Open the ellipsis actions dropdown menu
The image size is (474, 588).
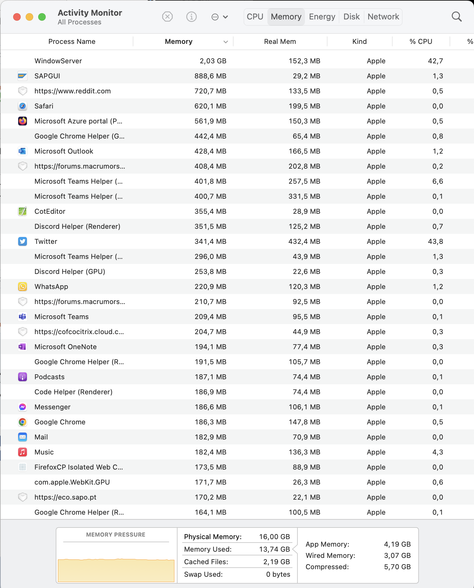[219, 17]
